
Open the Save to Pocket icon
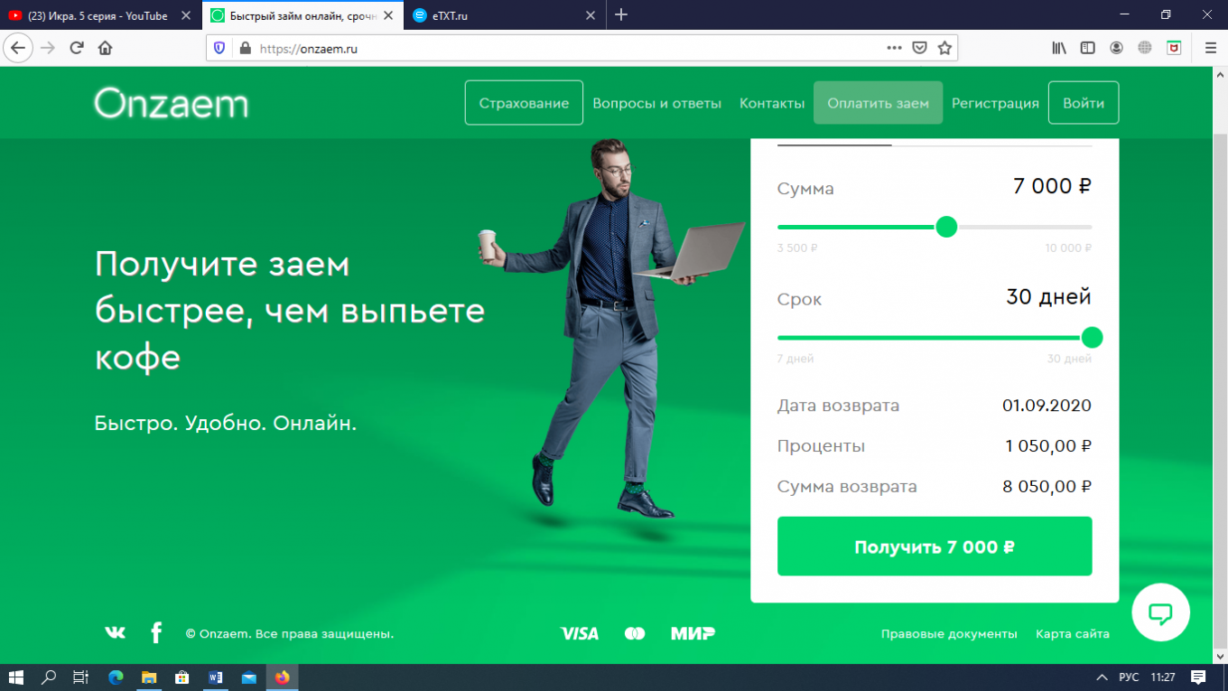click(x=919, y=48)
